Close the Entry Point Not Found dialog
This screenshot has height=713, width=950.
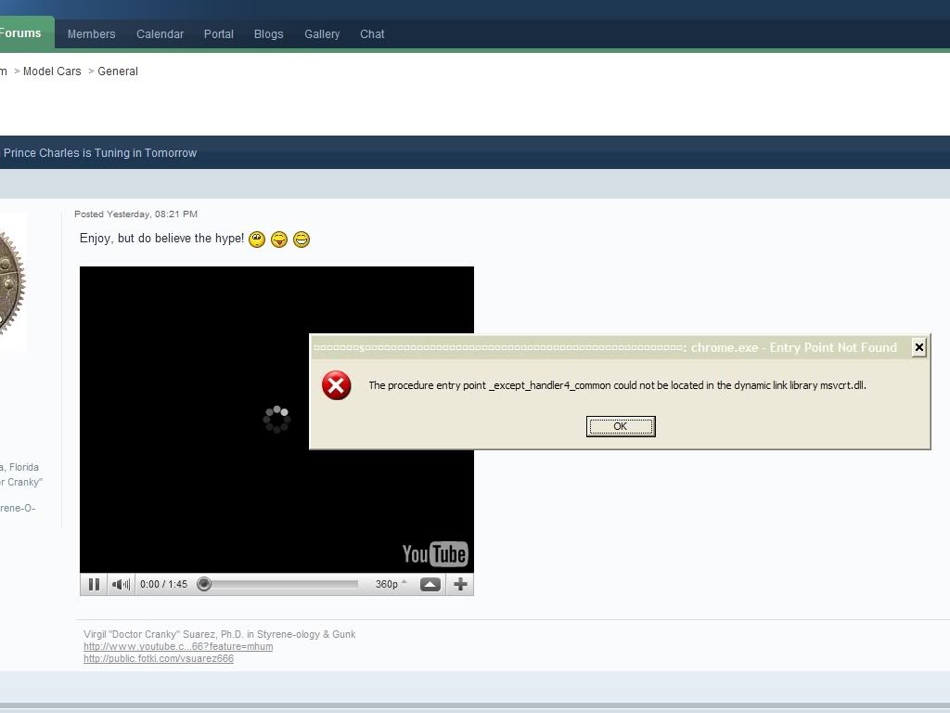(919, 347)
